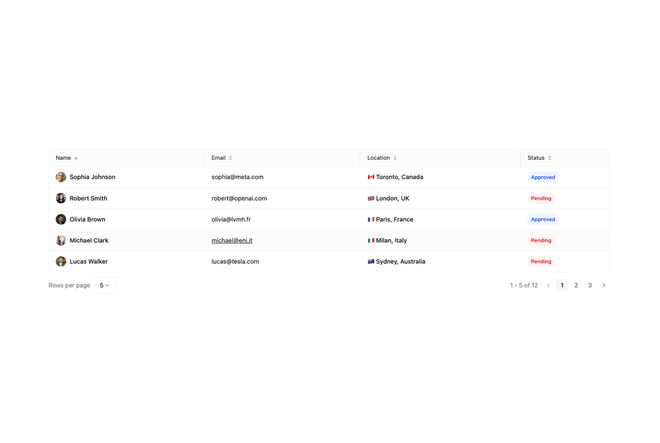This screenshot has height=443, width=660.
Task: Select the name Robert Smith
Action: coord(89,198)
